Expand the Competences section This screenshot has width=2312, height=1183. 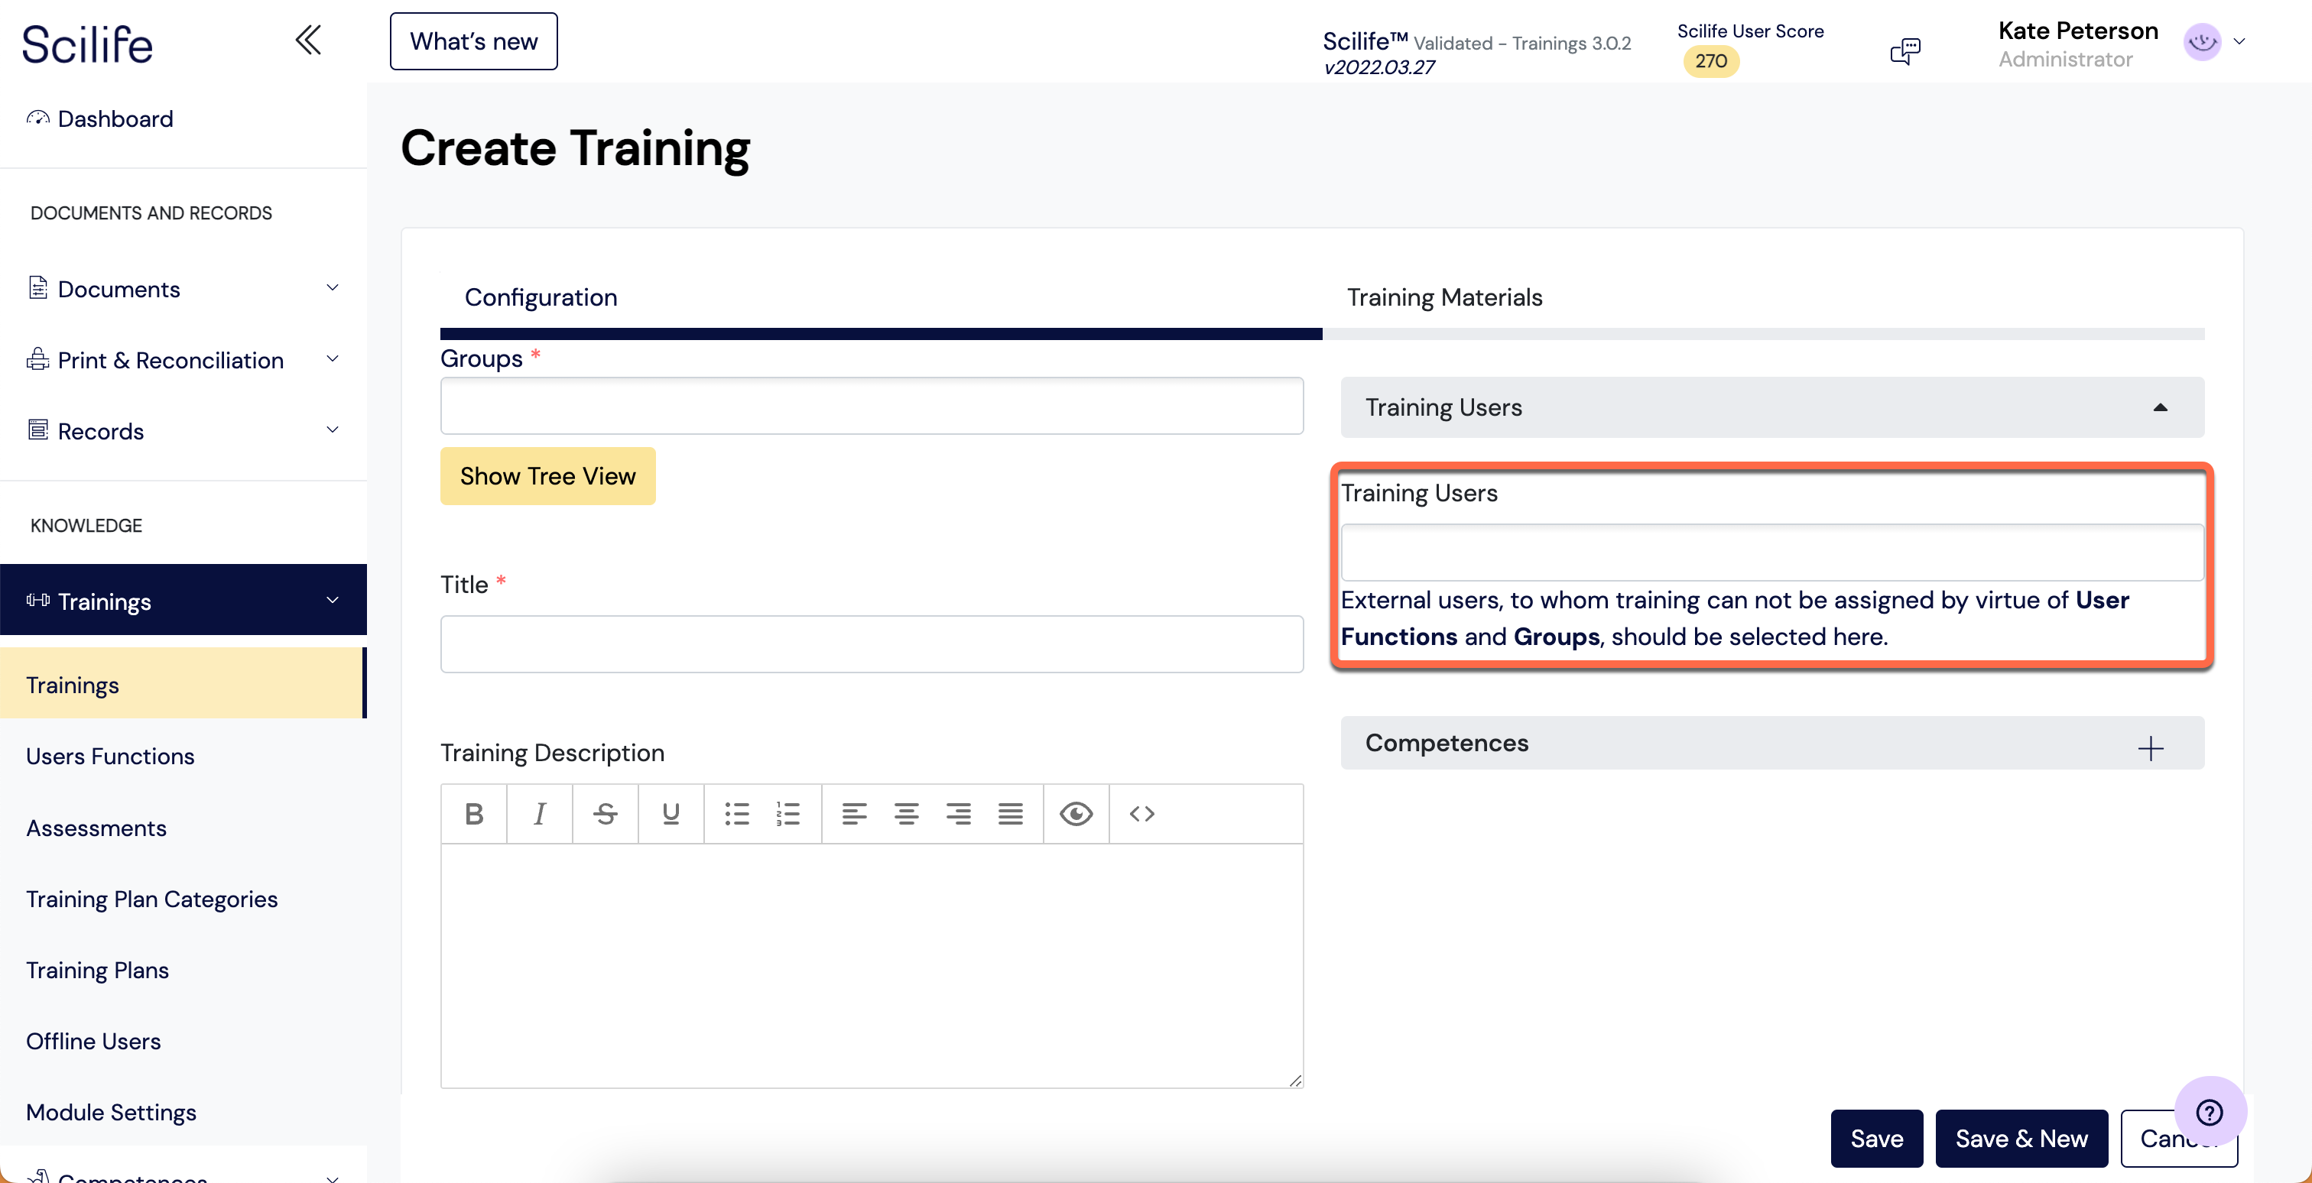[x=2150, y=747]
